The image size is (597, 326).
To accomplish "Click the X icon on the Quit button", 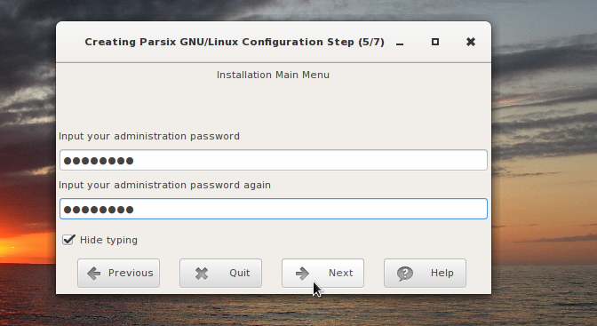I will pyautogui.click(x=202, y=273).
